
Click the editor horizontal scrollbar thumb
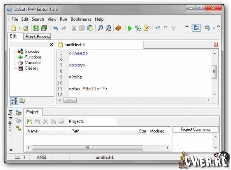point(70,100)
